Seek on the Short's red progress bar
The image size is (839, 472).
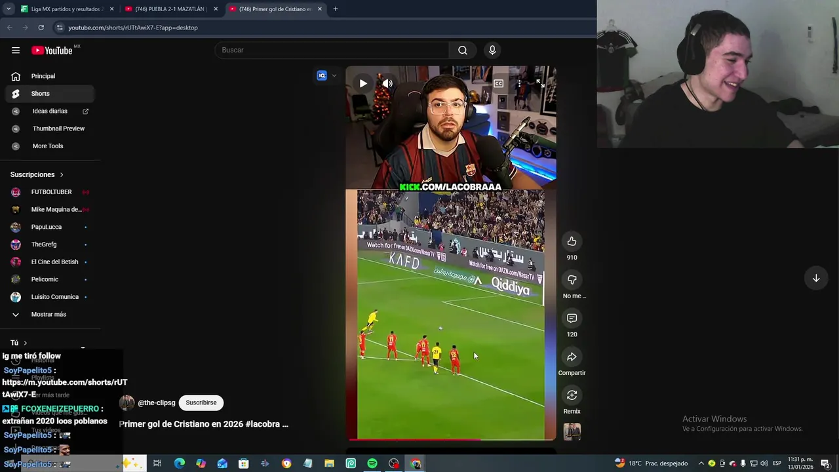tap(451, 439)
